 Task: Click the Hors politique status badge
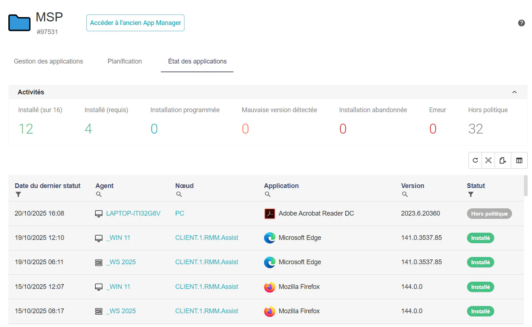pyautogui.click(x=489, y=214)
